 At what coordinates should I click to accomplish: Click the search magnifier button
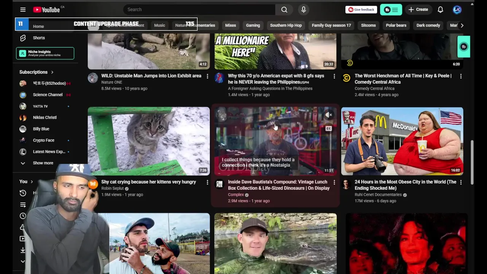coord(284,10)
